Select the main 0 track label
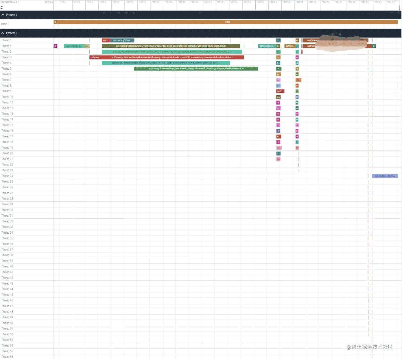The height and width of the screenshot is (359, 402). click(x=5, y=24)
